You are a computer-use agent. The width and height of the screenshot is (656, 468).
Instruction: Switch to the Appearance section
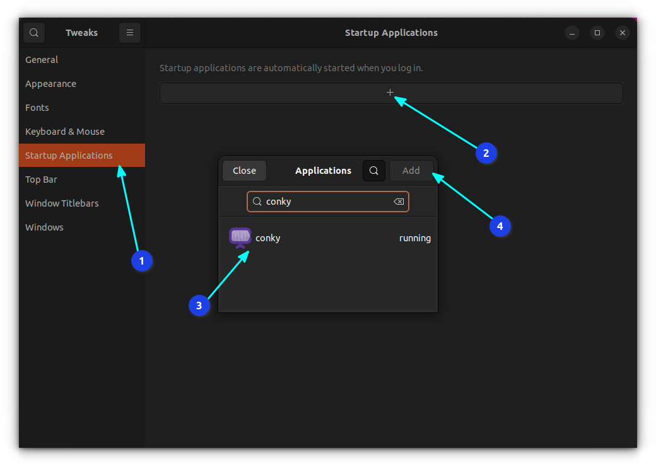click(50, 83)
